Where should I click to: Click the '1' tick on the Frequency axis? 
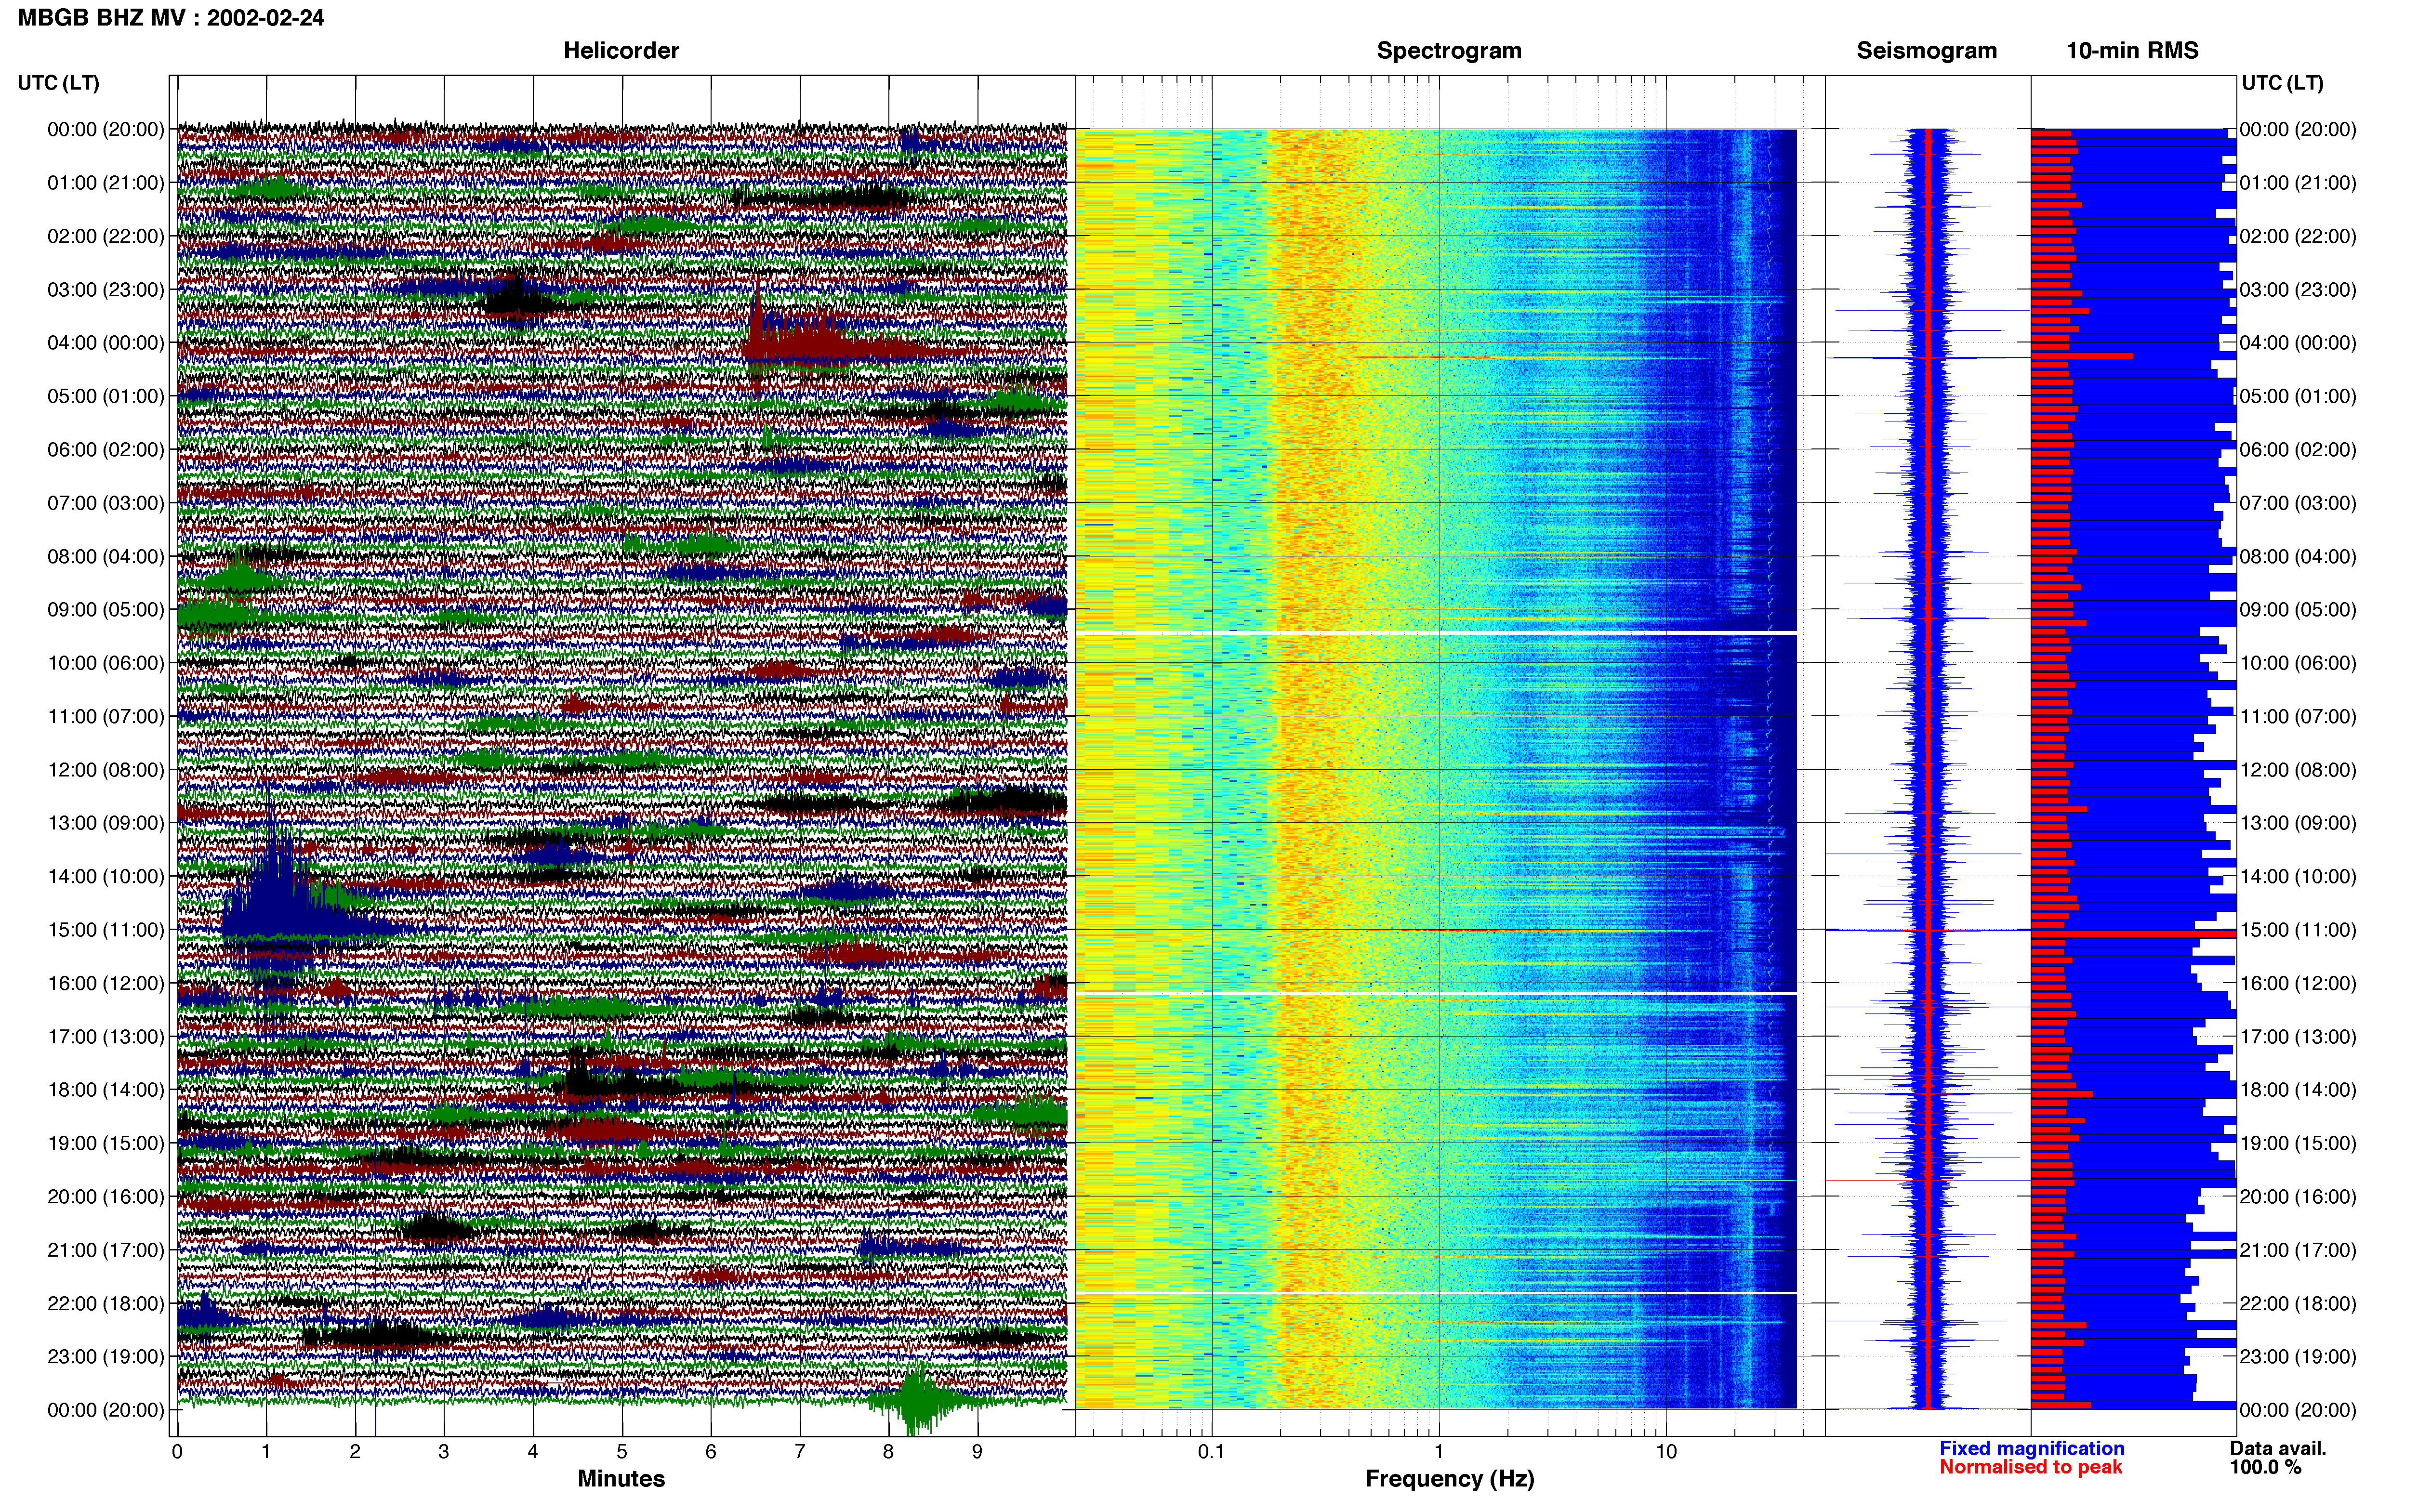pyautogui.click(x=1439, y=1452)
